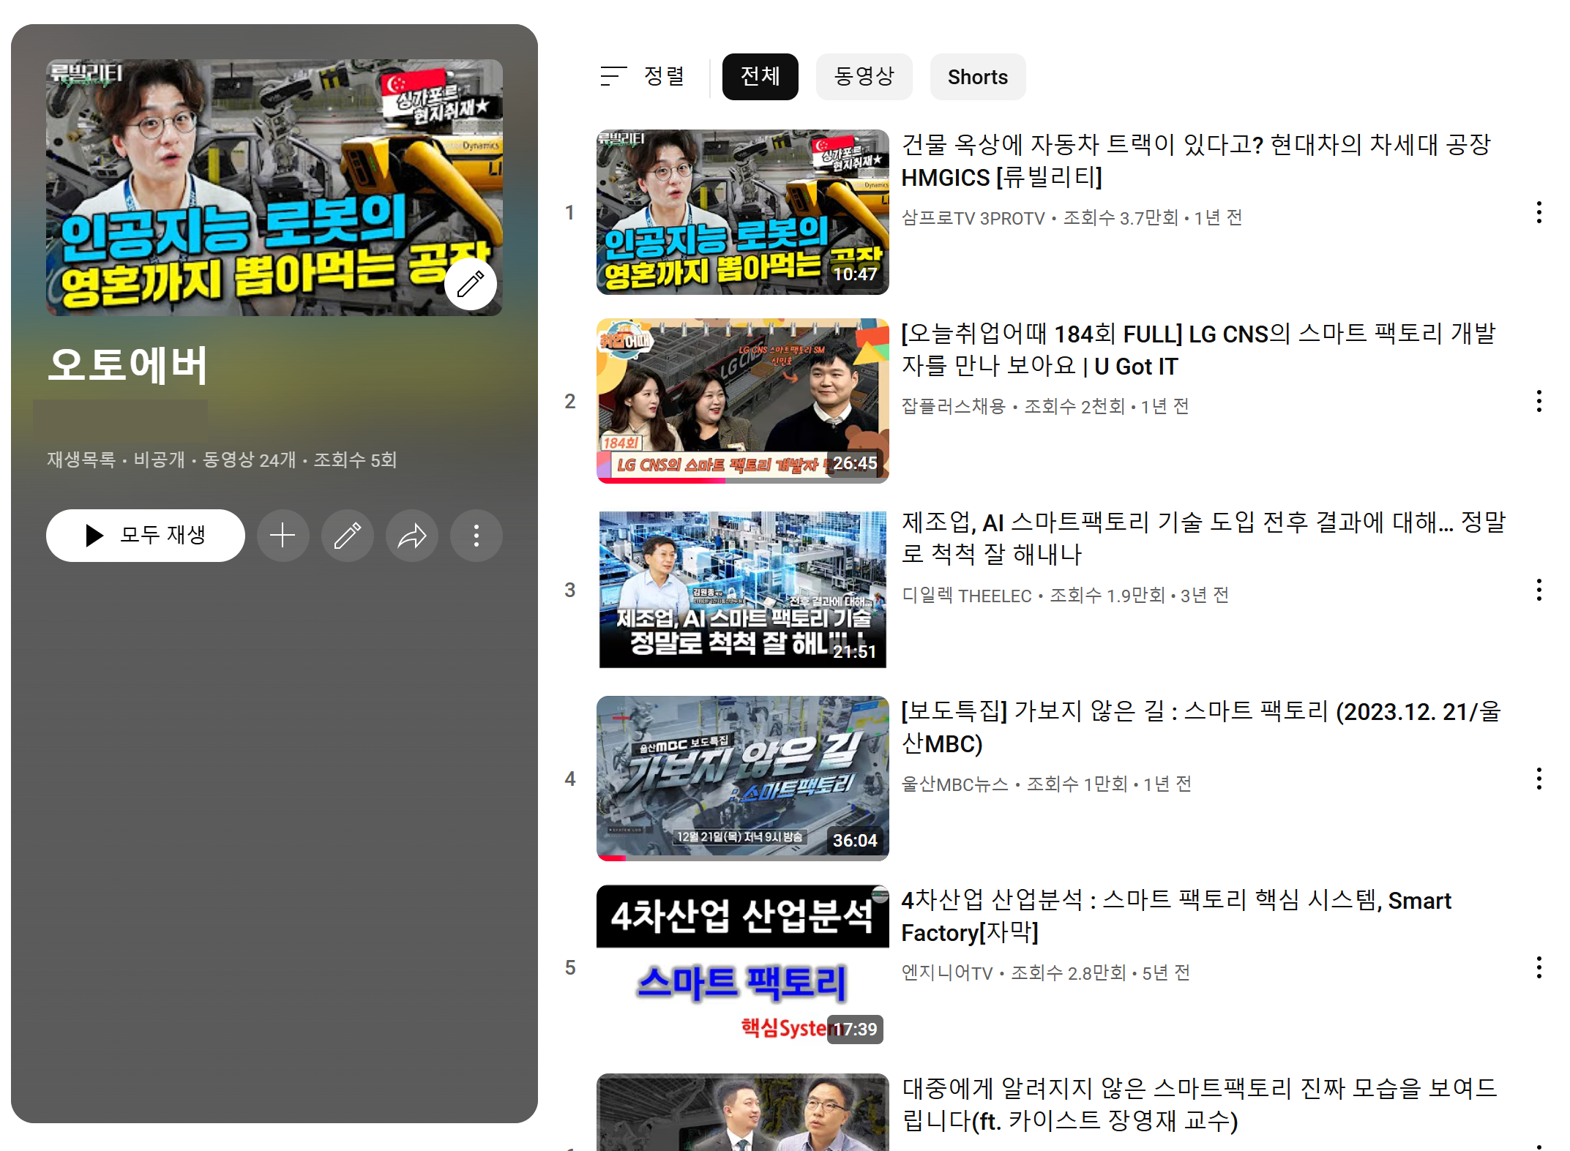Image resolution: width=1570 pixels, height=1151 pixels.
Task: Click the plus icon to add videos
Action: 283,536
